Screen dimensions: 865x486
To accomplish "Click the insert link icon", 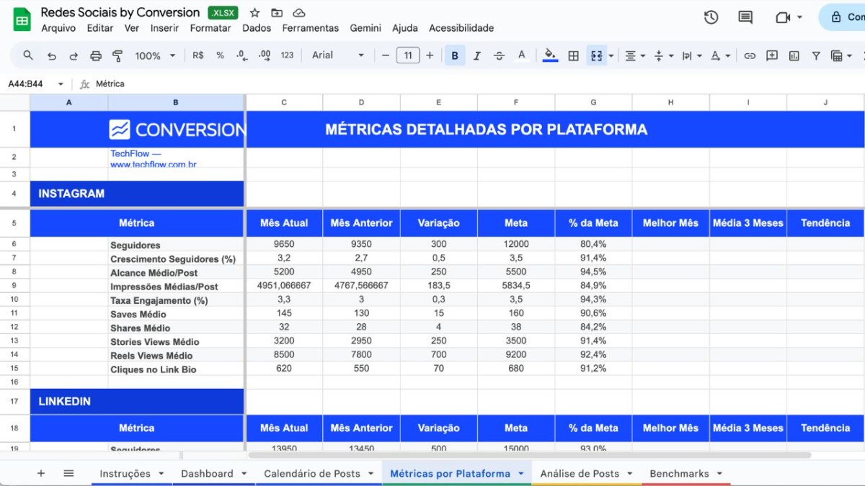I will click(x=750, y=55).
